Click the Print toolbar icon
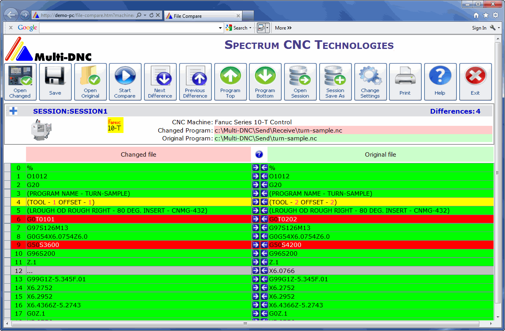 (x=405, y=82)
